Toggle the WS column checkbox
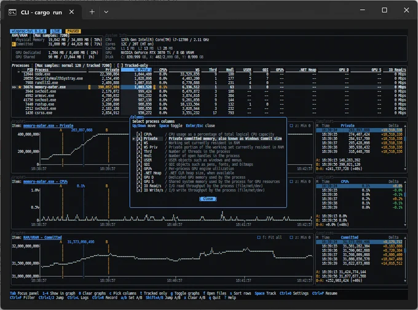This screenshot has width=418, height=310. 139,143
